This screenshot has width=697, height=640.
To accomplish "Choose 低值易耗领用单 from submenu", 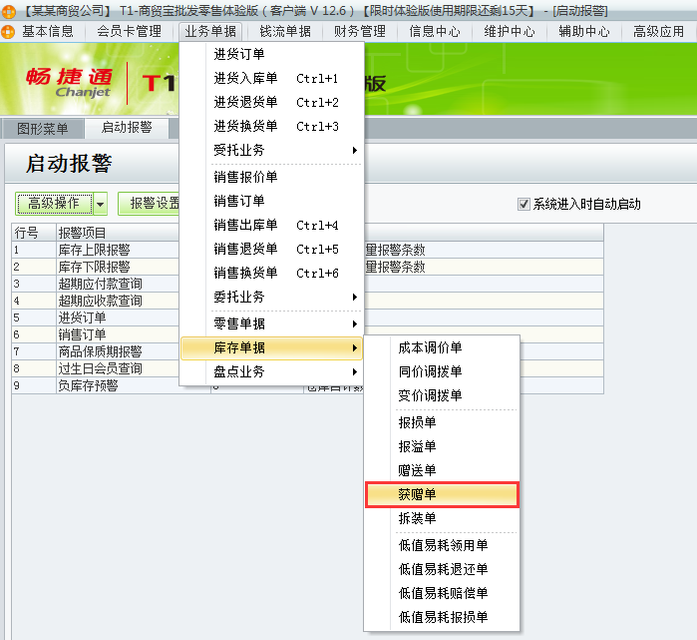I will [442, 545].
